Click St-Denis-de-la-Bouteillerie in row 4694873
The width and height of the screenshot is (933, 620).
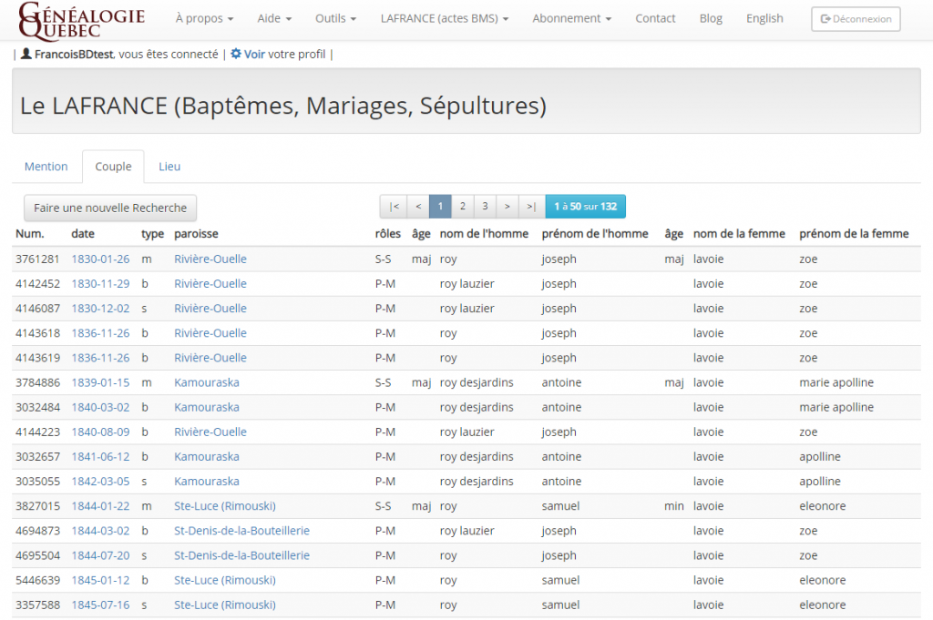[241, 531]
